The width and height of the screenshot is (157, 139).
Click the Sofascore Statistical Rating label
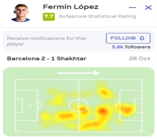97,16
